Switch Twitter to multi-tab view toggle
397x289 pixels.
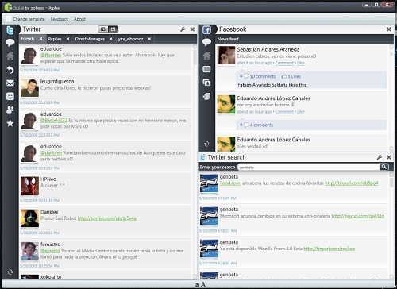(113, 29)
